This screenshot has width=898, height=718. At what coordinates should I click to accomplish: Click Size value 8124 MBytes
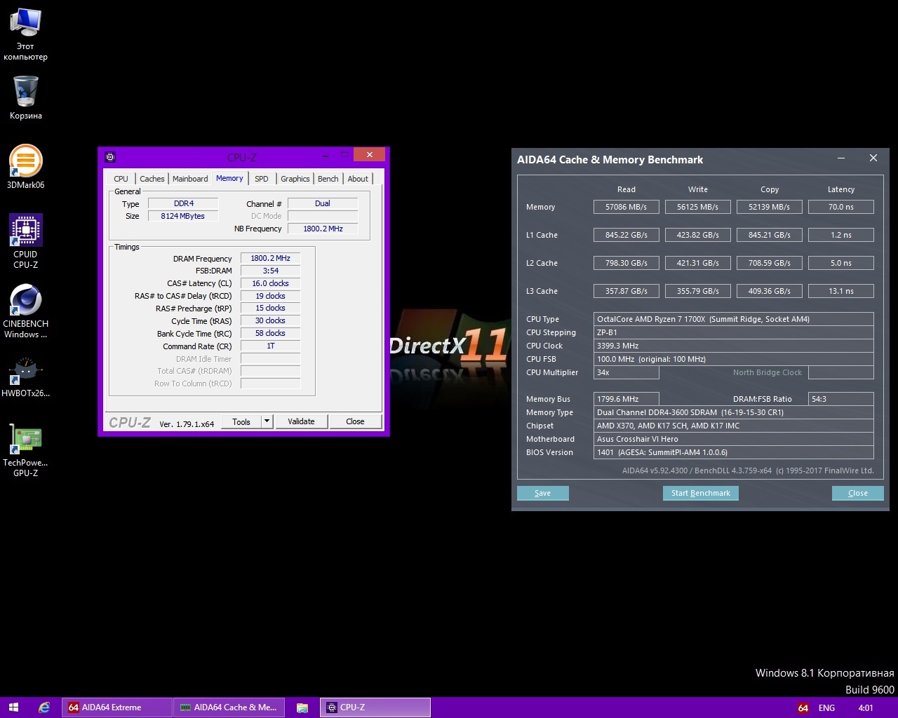click(183, 216)
